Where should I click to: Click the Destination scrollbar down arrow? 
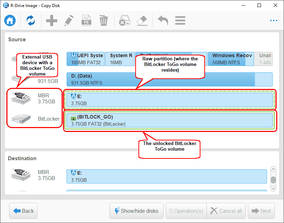click(x=273, y=188)
